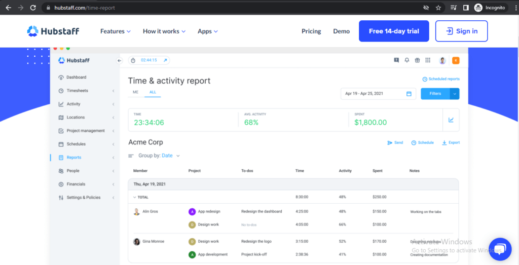Click the browser back arrow
This screenshot has width=519, height=265.
pos(8,8)
